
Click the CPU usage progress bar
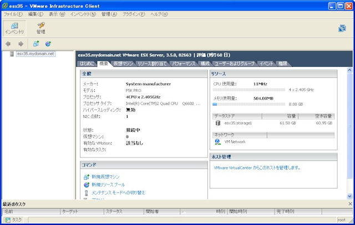[249, 90]
